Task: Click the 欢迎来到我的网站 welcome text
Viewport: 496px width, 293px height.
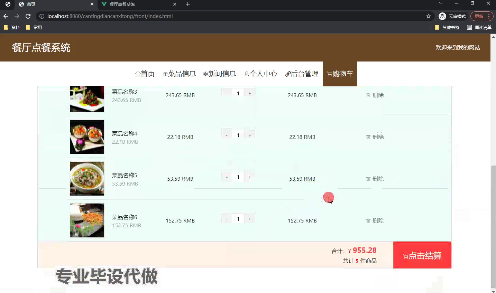Action: point(458,48)
